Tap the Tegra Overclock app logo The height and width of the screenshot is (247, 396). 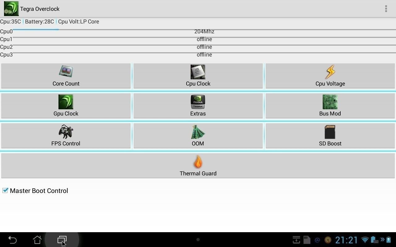coord(11,9)
